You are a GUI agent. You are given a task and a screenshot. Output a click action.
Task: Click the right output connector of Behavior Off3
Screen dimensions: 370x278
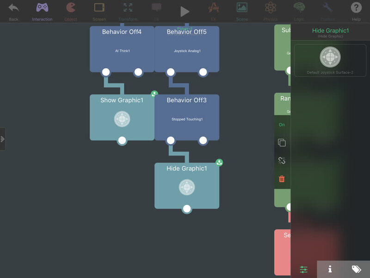tap(203, 140)
